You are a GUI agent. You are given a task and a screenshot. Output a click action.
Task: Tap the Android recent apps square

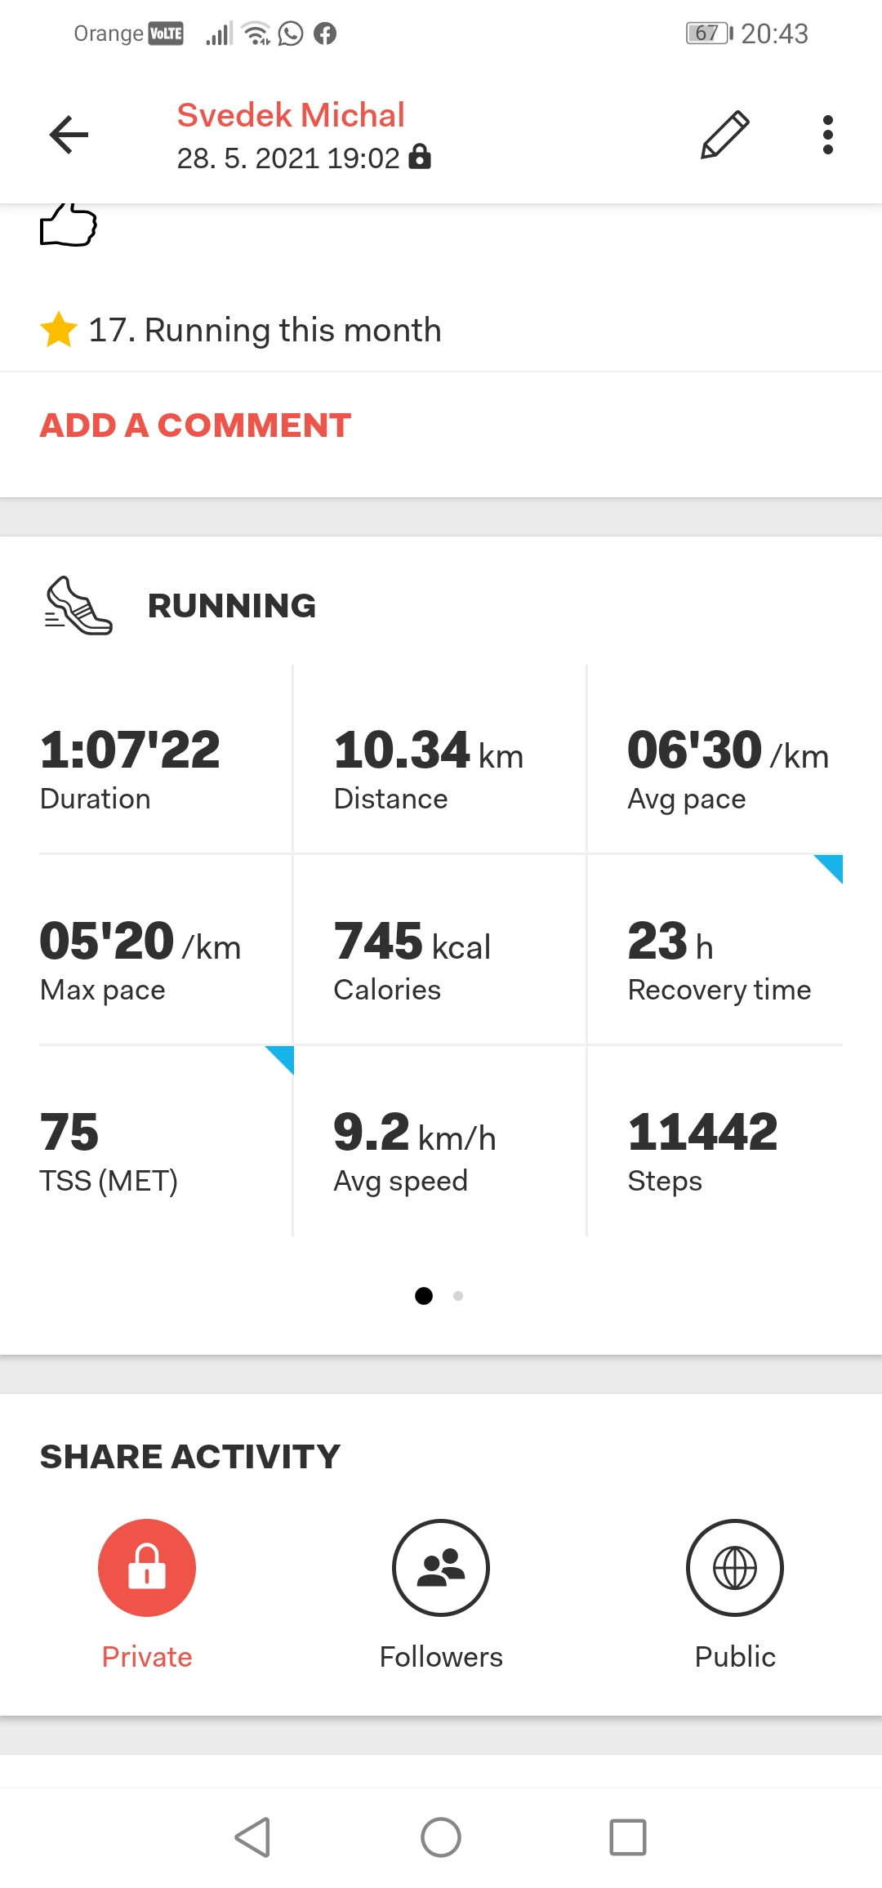(x=628, y=1837)
